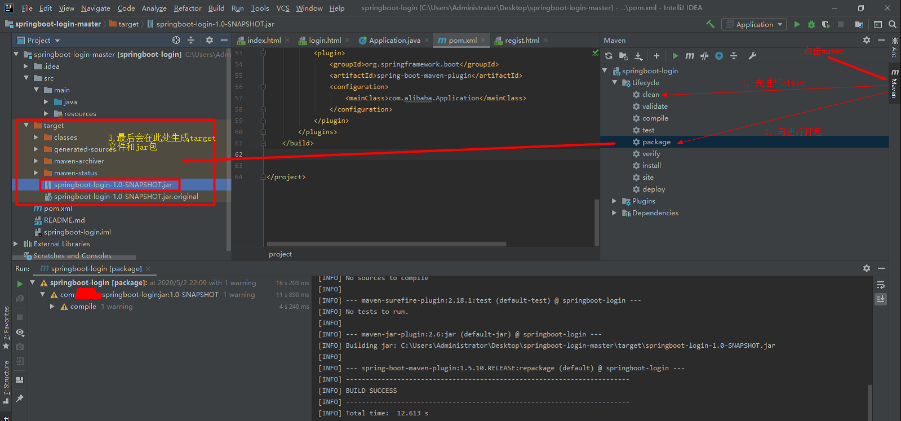The width and height of the screenshot is (901, 421).
Task: Toggle soft-wrap in Run console
Action: pos(881,285)
